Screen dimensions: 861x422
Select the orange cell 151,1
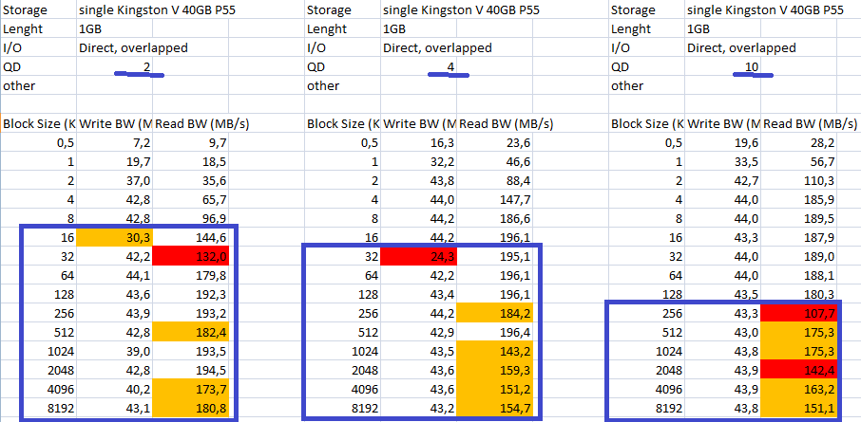click(x=799, y=409)
